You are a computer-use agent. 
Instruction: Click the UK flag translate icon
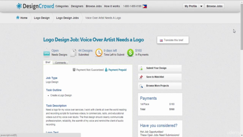[x=161, y=40]
